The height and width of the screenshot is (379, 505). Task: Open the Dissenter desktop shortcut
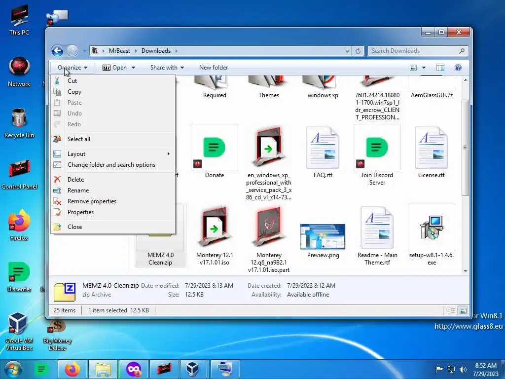(x=19, y=276)
